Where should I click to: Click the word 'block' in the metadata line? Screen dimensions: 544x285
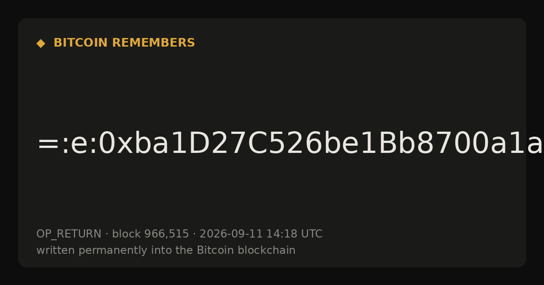pos(126,234)
